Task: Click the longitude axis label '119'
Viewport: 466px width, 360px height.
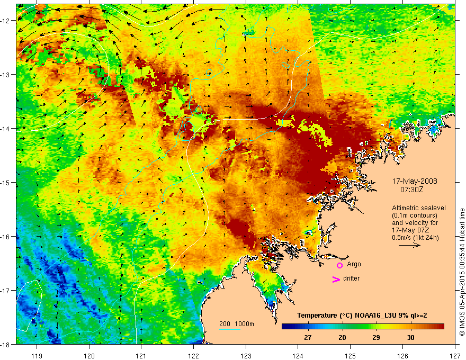Action: click(37, 356)
